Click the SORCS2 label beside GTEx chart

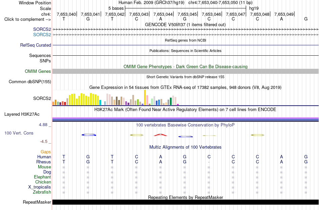[x=42, y=98]
